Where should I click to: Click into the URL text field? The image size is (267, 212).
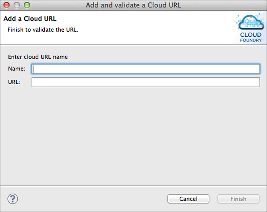pos(146,82)
